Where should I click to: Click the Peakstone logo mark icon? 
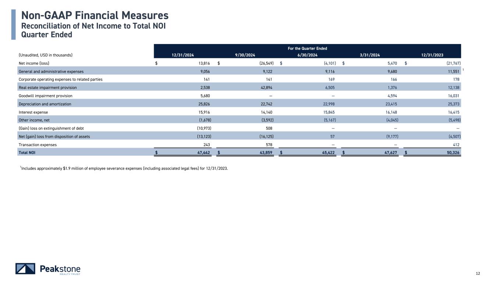25,269
